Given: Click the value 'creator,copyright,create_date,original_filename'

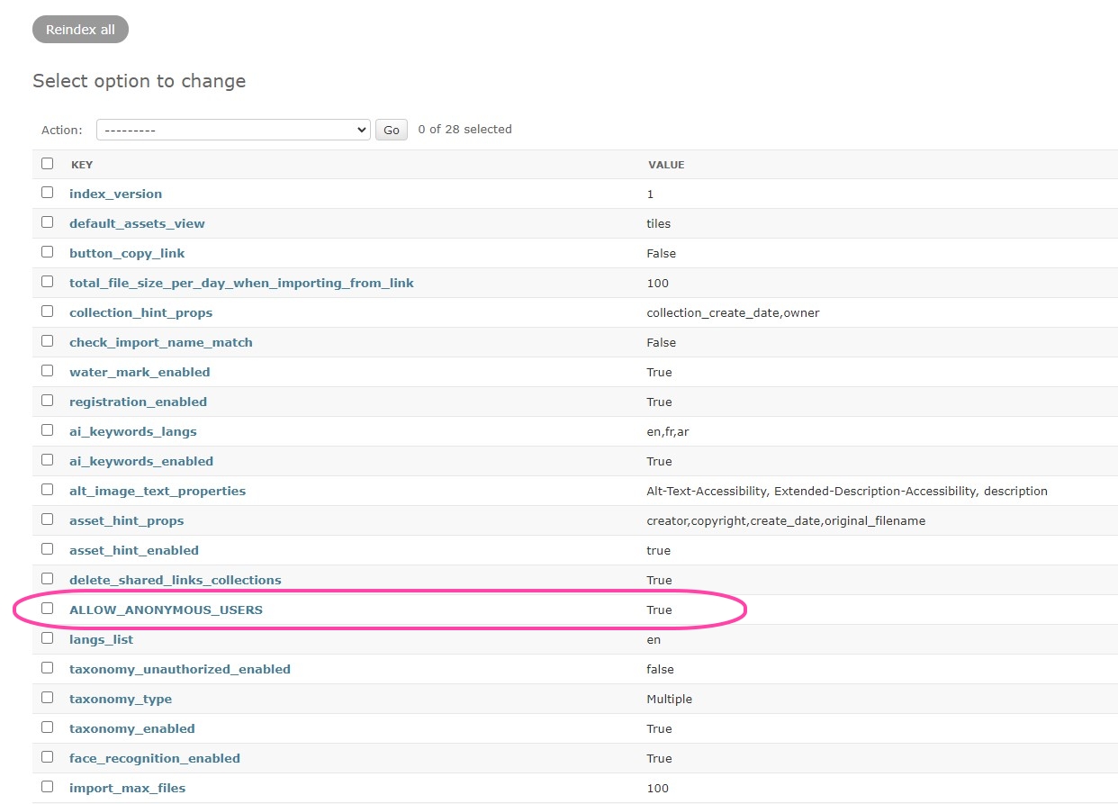Looking at the screenshot, I should (x=786, y=520).
